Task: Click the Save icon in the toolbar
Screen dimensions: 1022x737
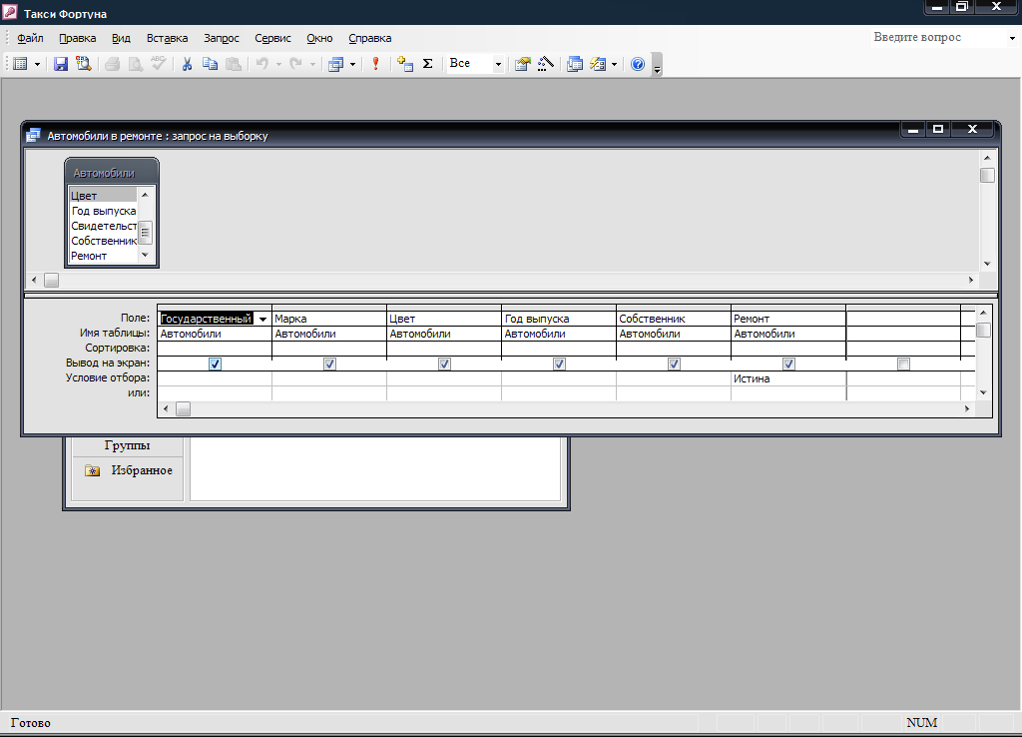Action: [61, 64]
